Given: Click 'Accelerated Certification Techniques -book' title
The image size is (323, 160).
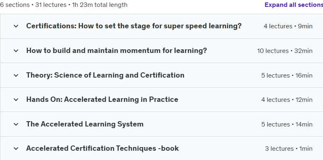Looking at the screenshot, I should pyautogui.click(x=102, y=148).
